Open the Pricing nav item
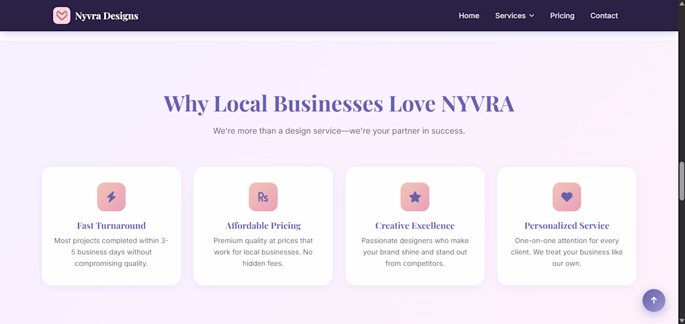Viewport: 685px width, 324px height. click(562, 16)
